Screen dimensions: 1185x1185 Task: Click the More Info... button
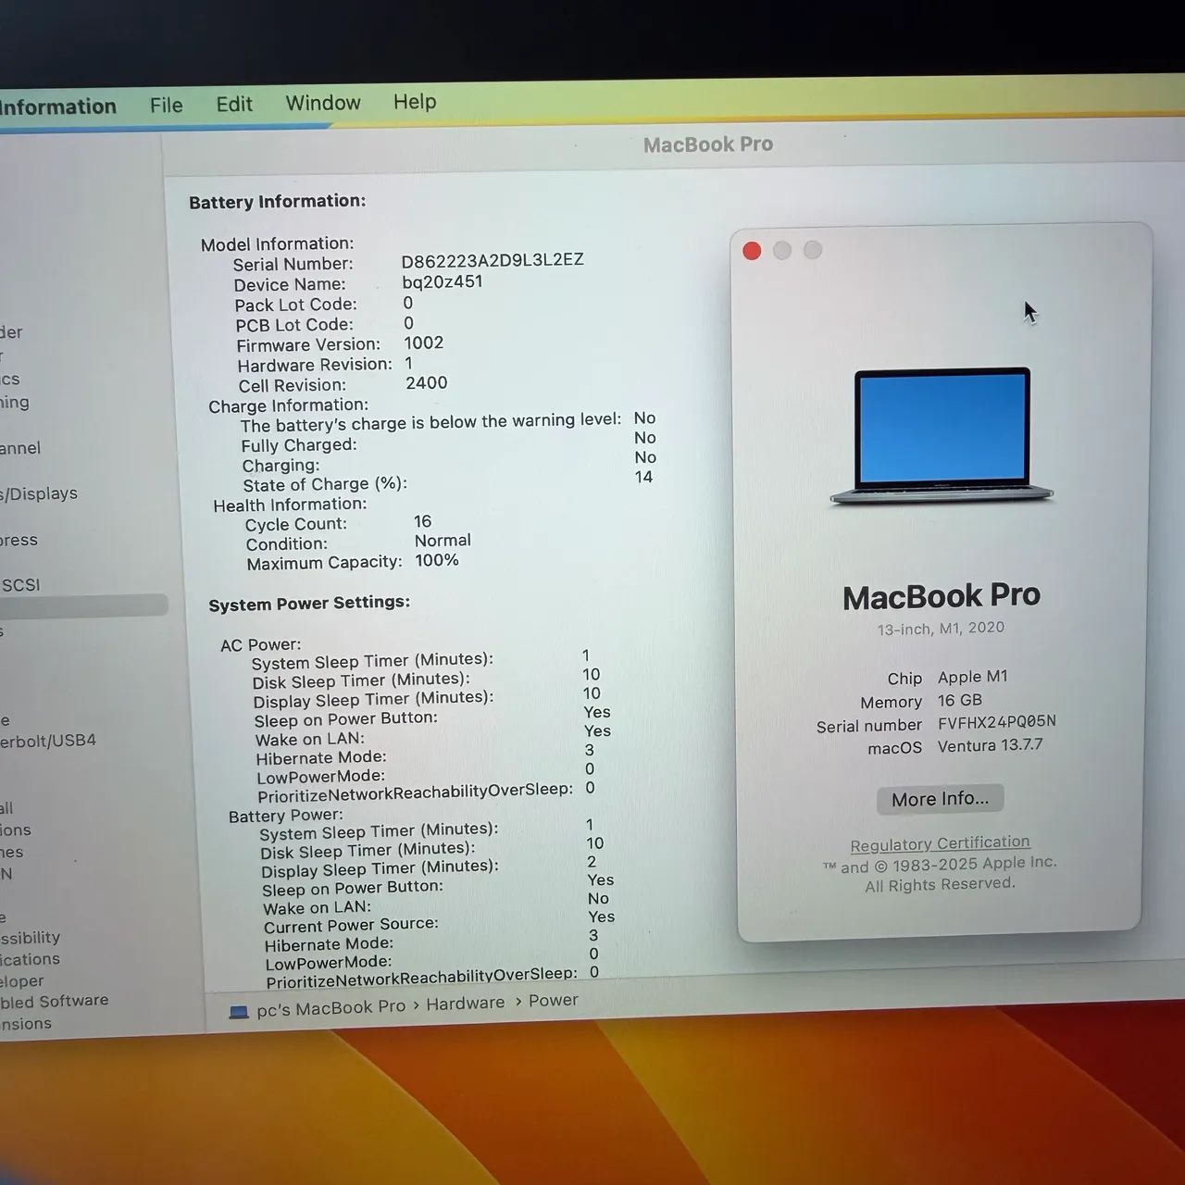tap(940, 799)
